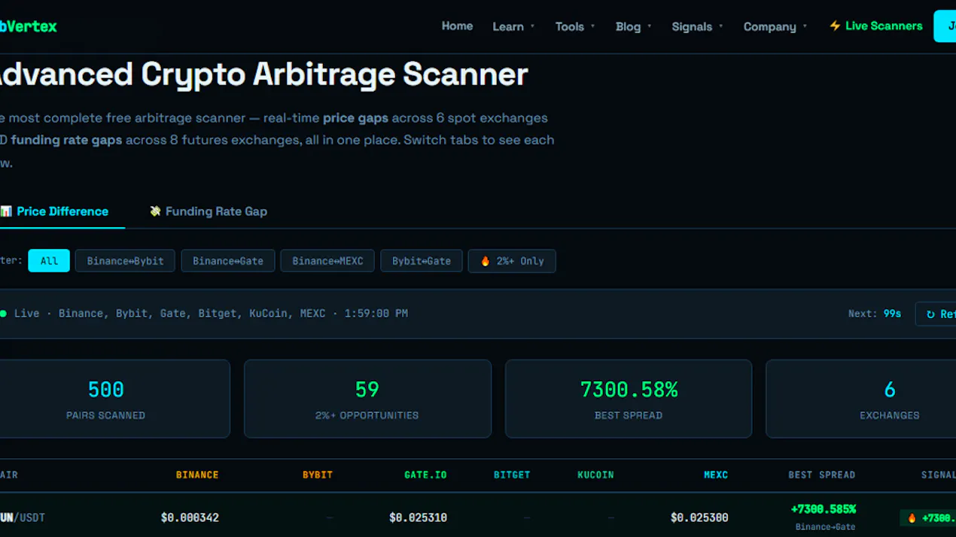Filter by Binance↔MEXC pairs
Screen dimensions: 956x537
327,261
